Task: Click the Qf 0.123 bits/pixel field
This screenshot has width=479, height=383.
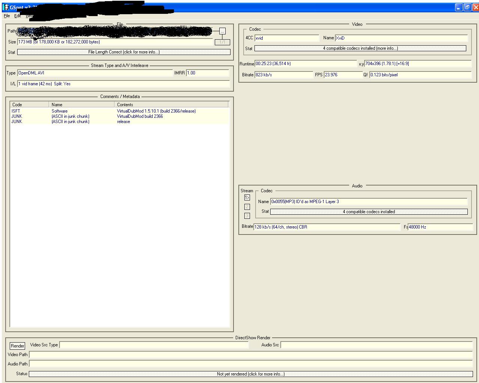Action: (421, 75)
